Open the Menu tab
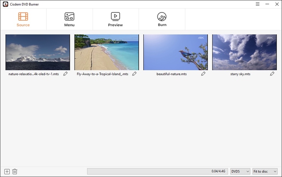 pyautogui.click(x=69, y=19)
